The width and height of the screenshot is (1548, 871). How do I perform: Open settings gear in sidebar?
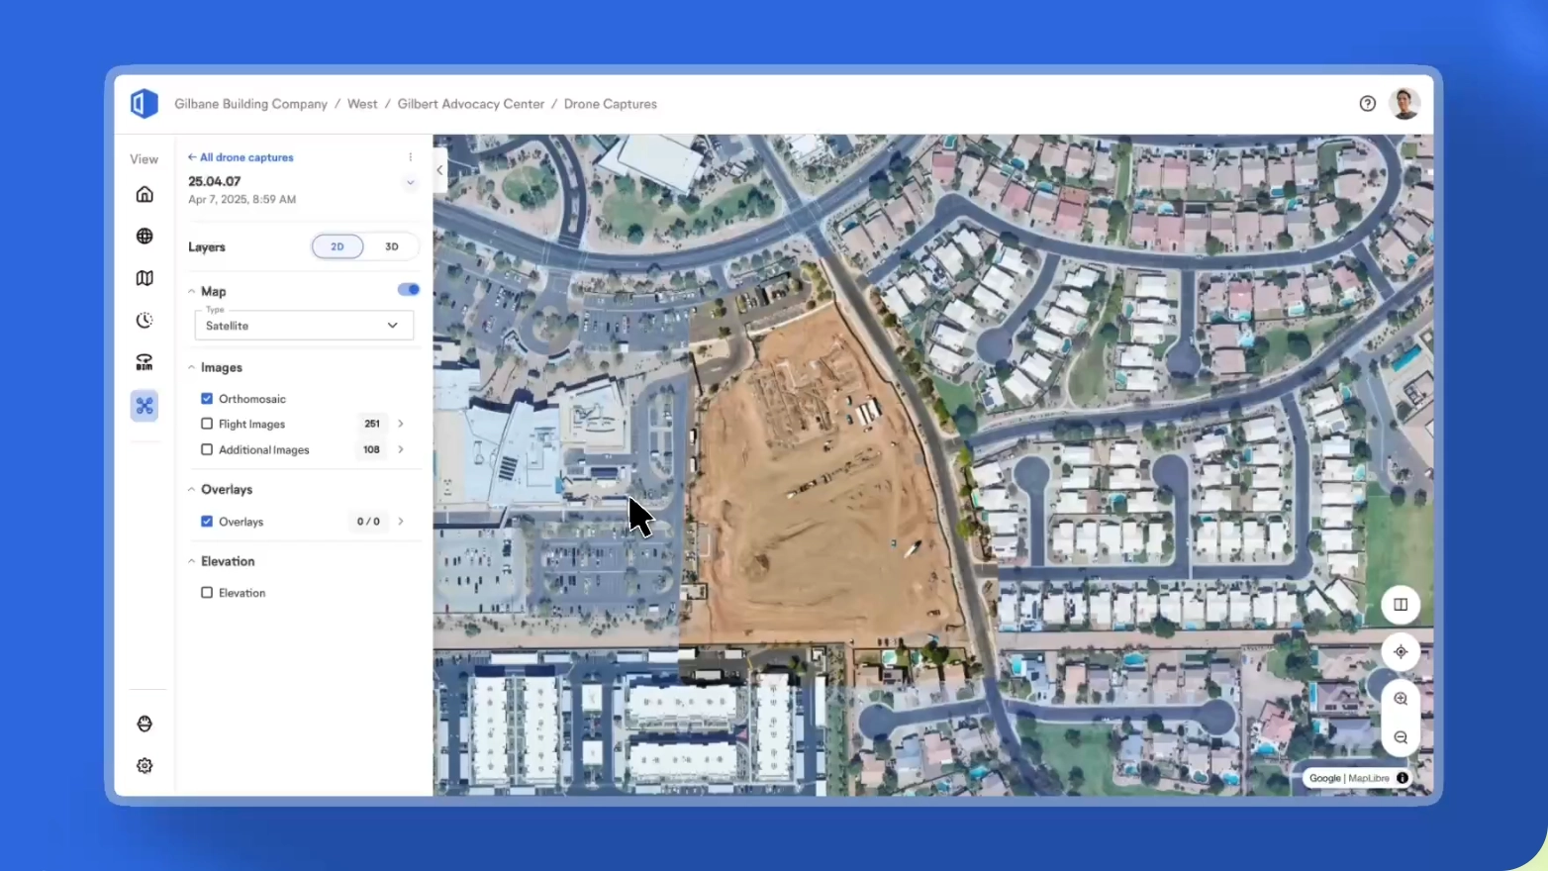[145, 766]
